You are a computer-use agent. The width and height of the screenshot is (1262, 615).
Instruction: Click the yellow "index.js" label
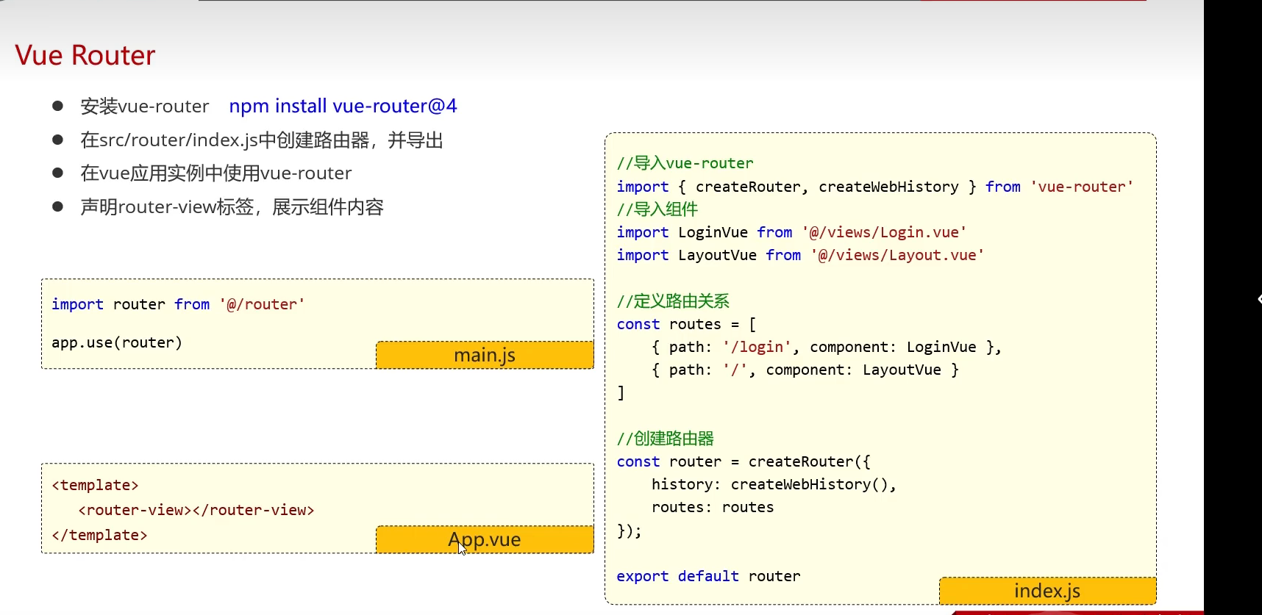(1047, 591)
